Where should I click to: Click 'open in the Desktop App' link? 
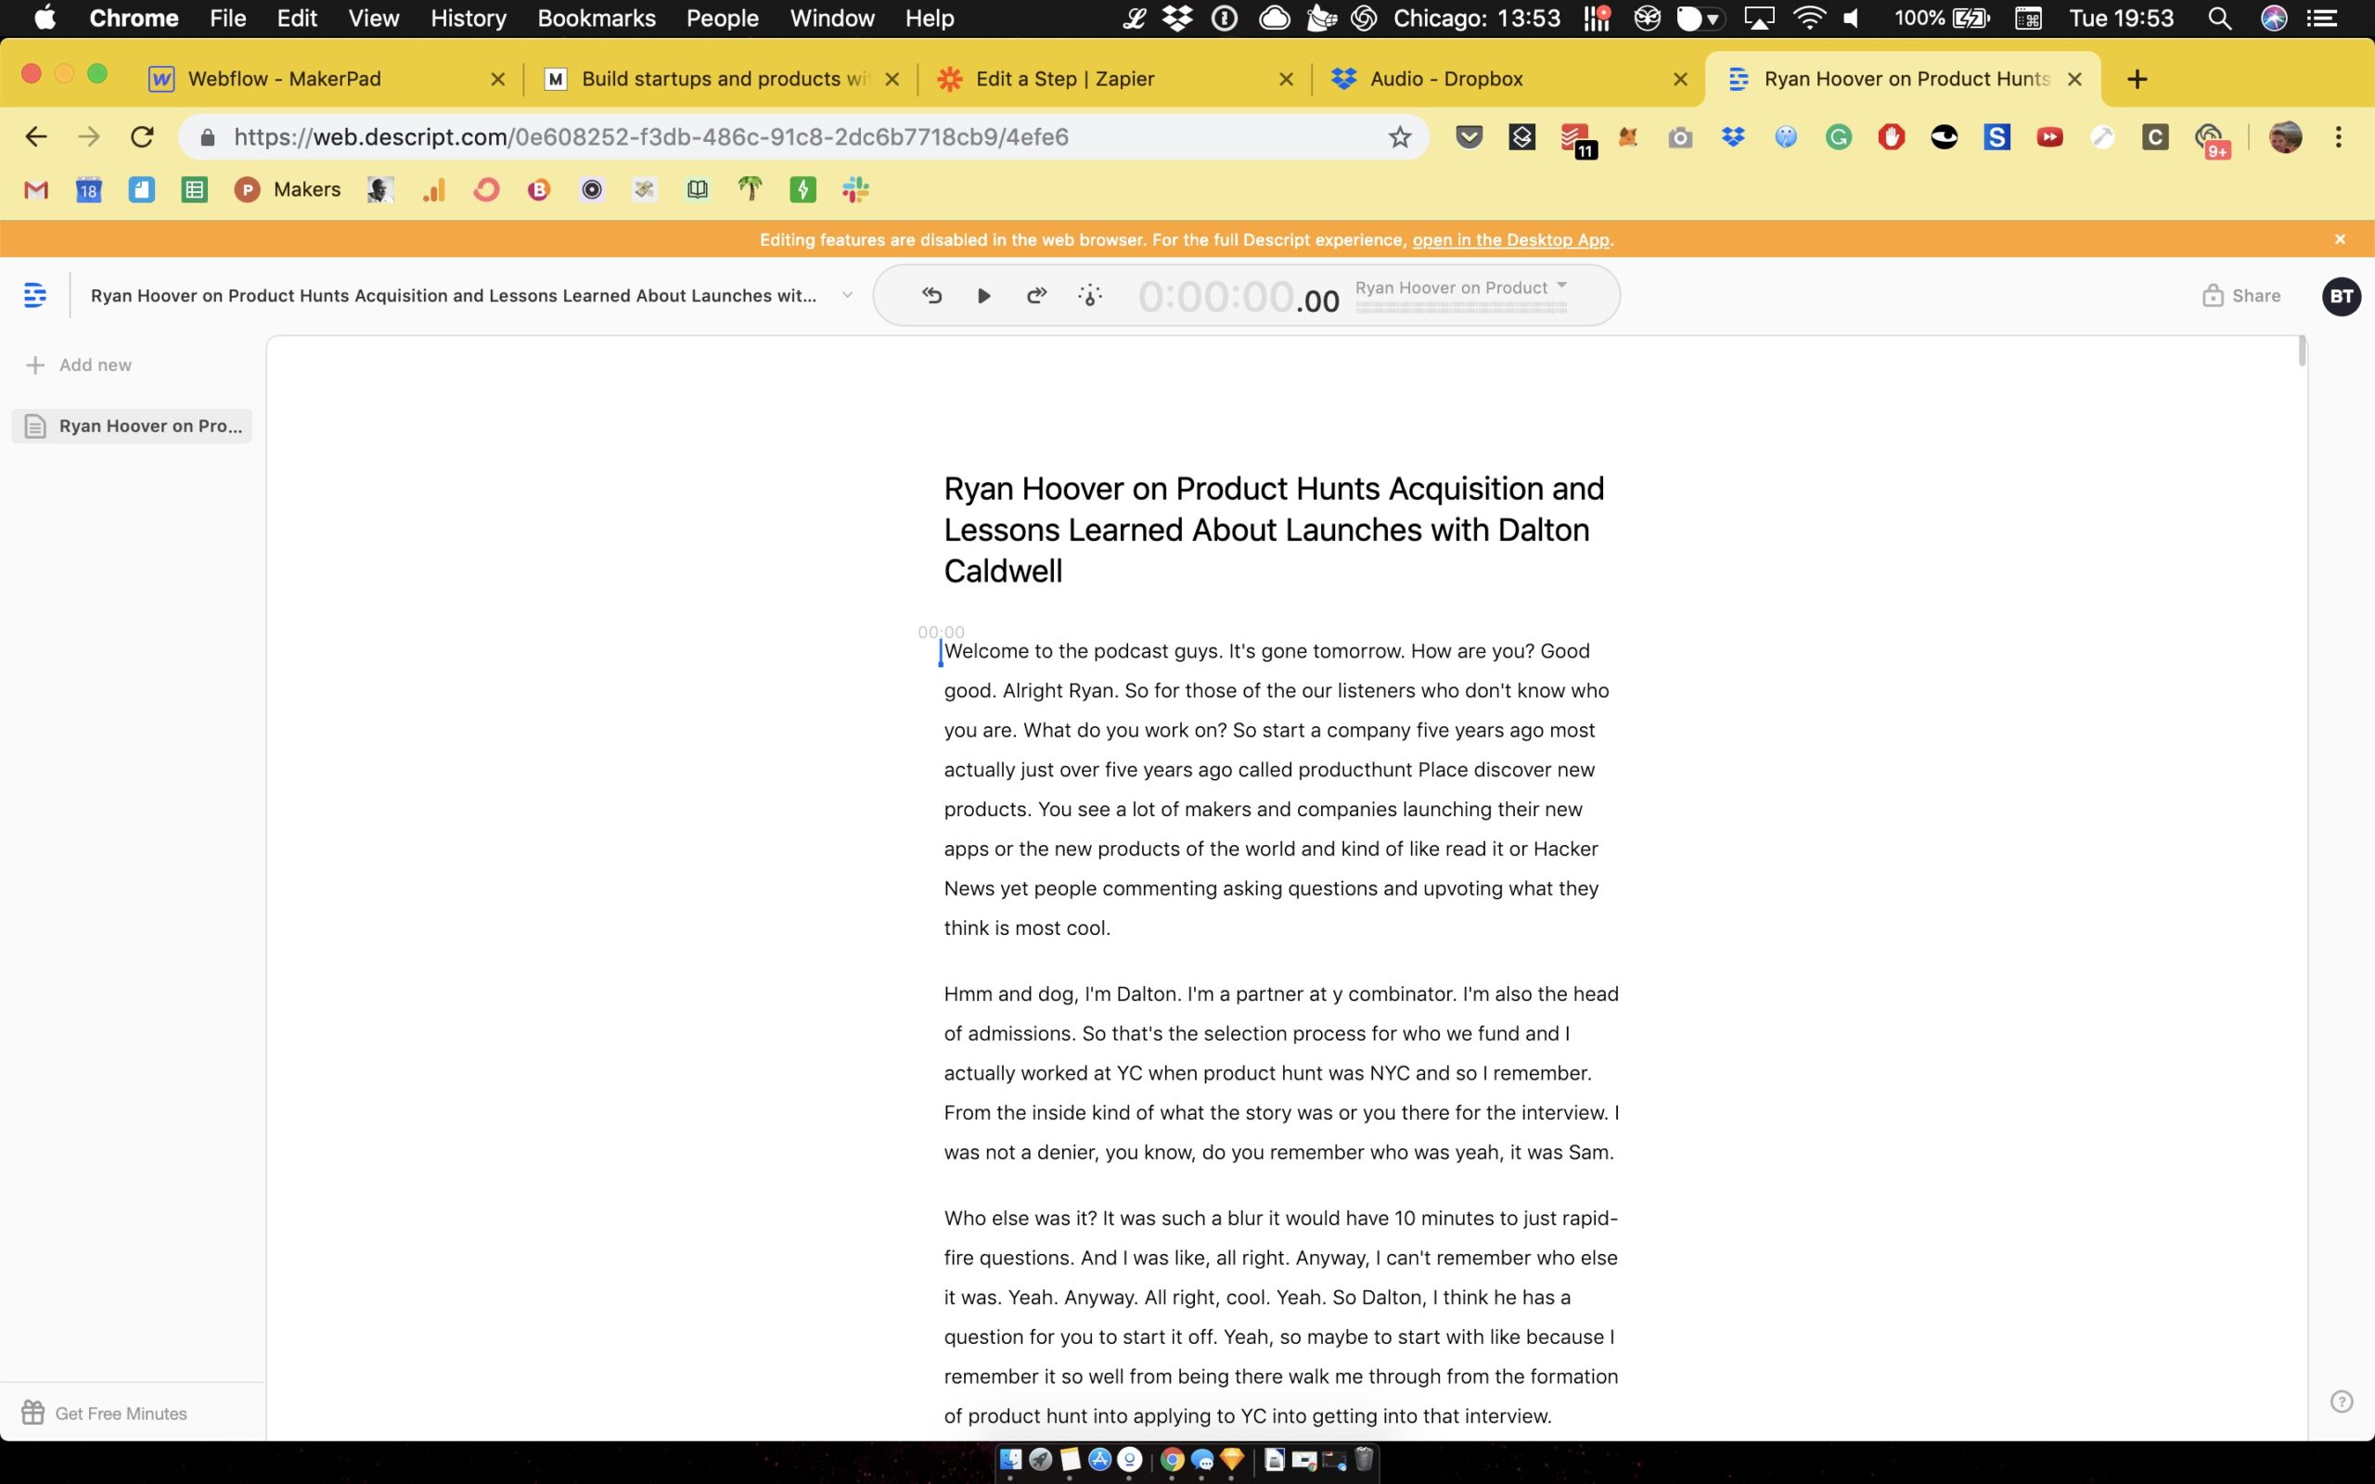(1510, 239)
